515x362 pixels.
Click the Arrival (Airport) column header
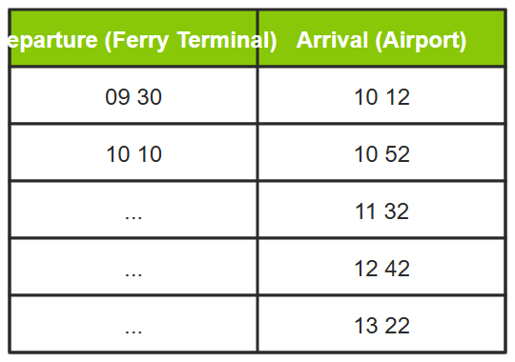click(x=381, y=38)
